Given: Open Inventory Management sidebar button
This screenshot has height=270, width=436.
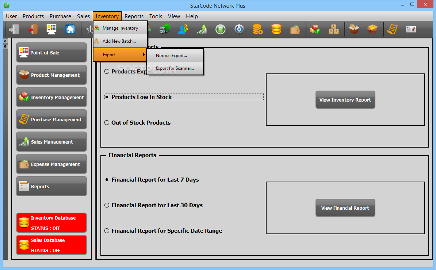Looking at the screenshot, I should click(51, 97).
